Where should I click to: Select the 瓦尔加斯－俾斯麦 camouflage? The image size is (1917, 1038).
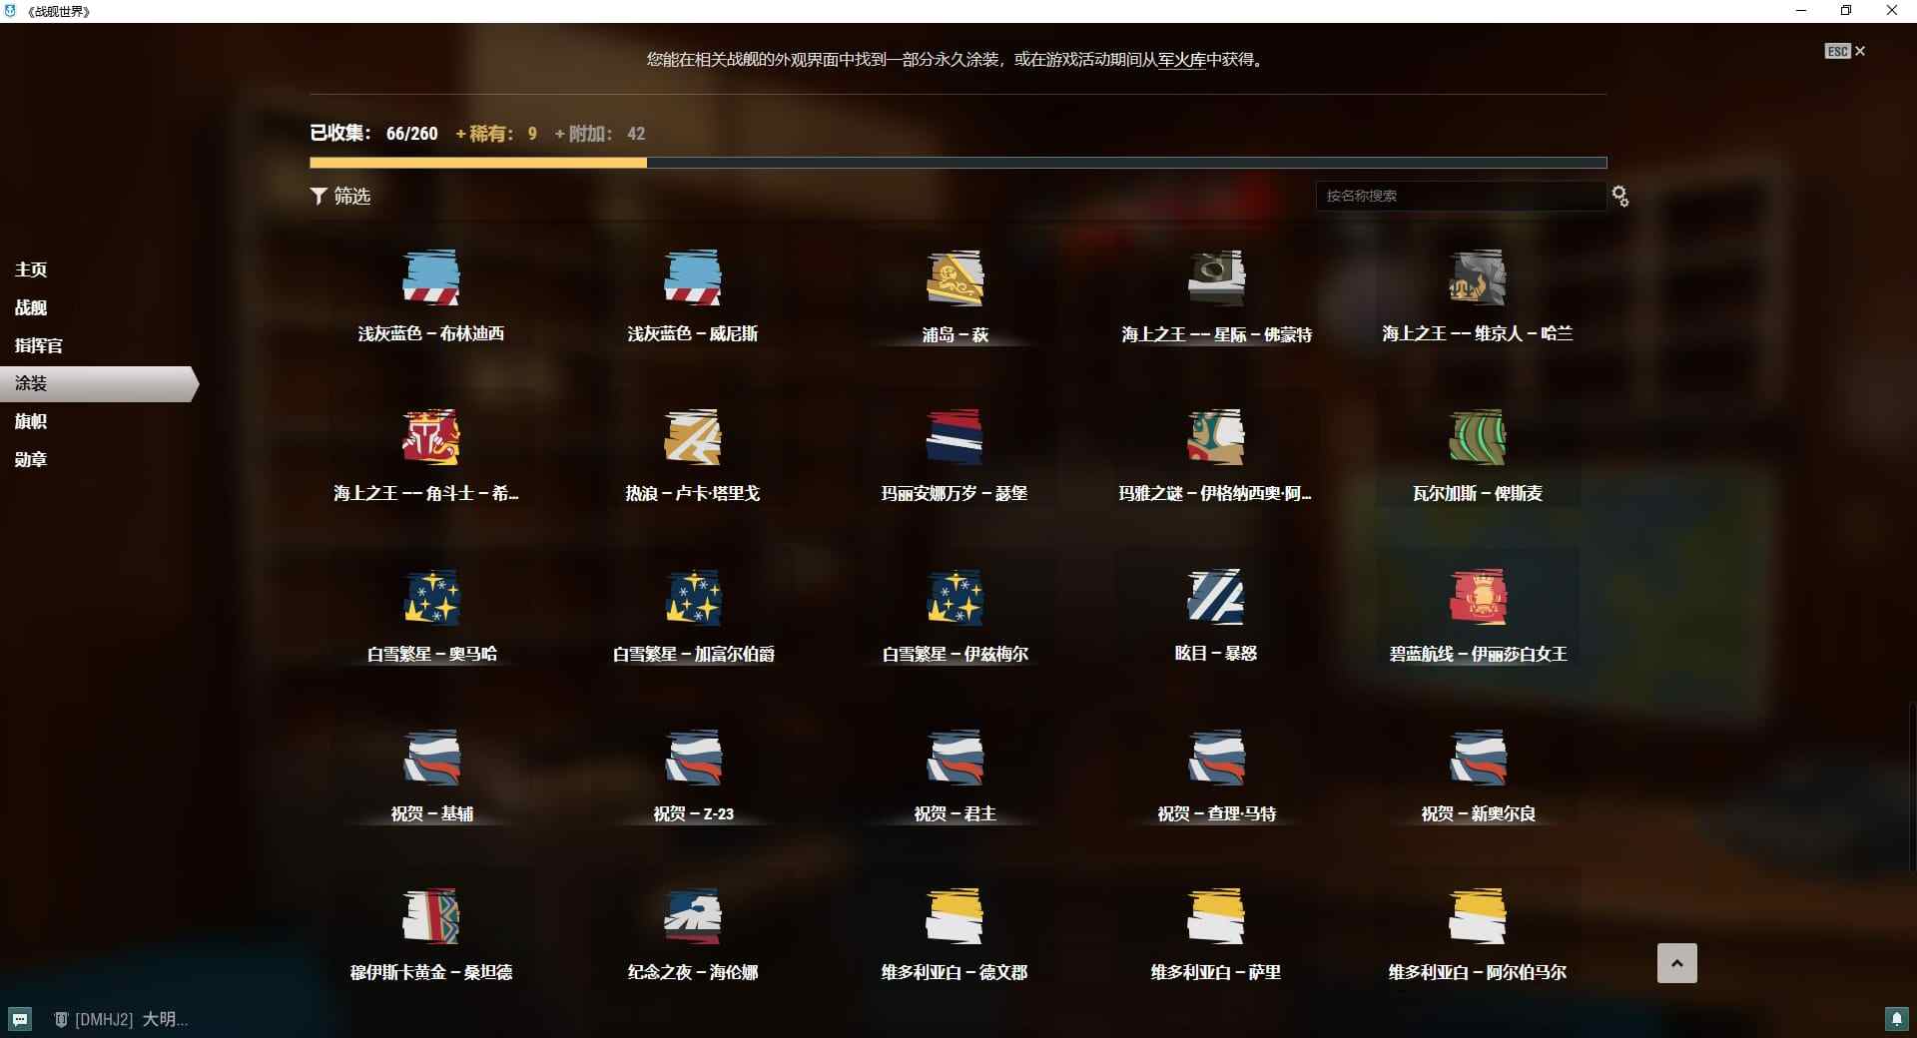tap(1479, 449)
